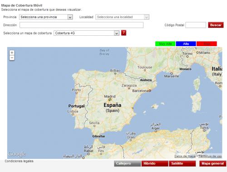Click the Google logo on the map
This screenshot has height=172, width=227.
(17, 154)
